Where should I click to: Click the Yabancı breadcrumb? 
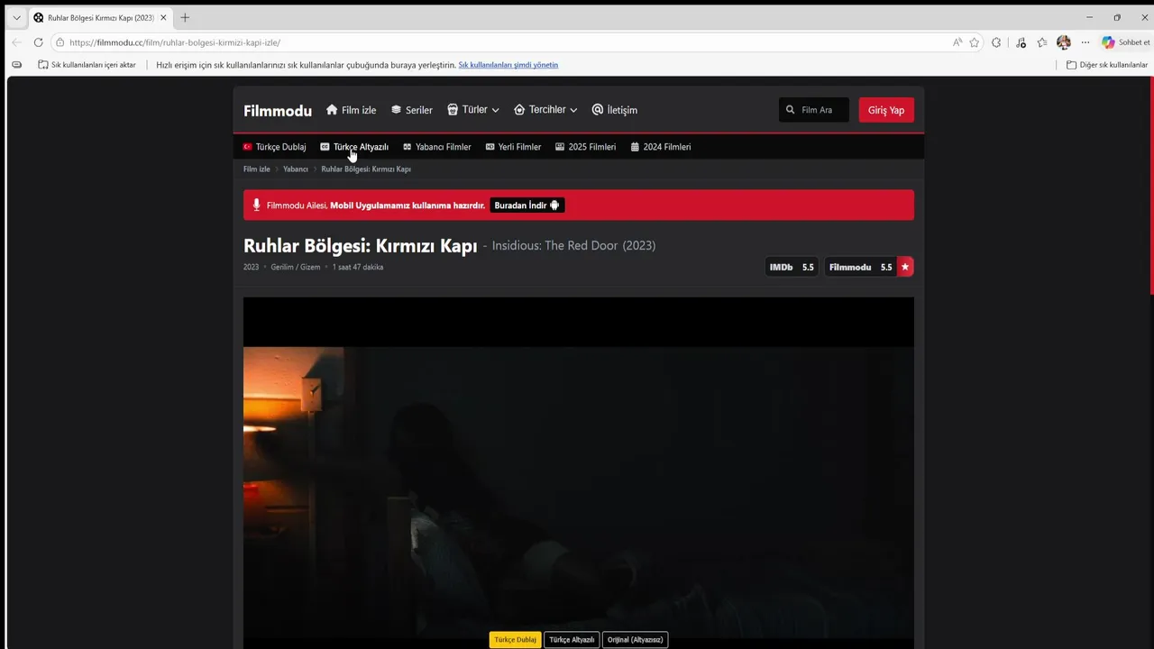[x=296, y=169]
